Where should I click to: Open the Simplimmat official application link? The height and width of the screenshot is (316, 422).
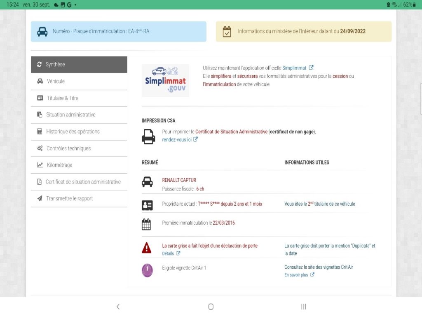[x=294, y=68]
